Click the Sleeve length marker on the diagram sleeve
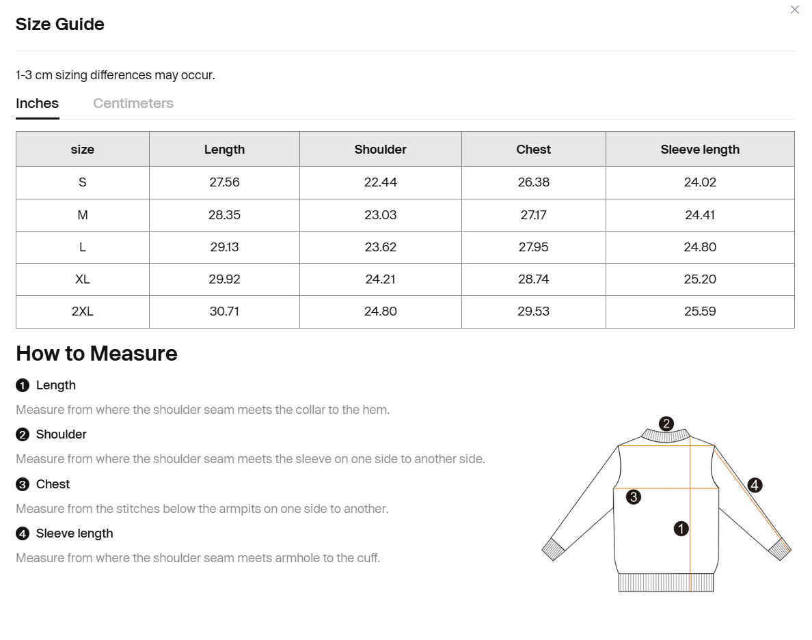The width and height of the screenshot is (812, 640). click(x=755, y=485)
